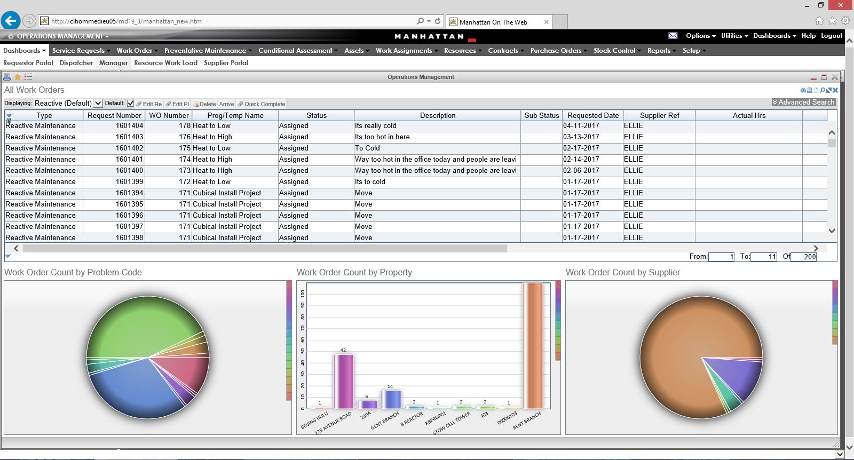Open the Reports menu
The width and height of the screenshot is (854, 460).
pyautogui.click(x=661, y=51)
